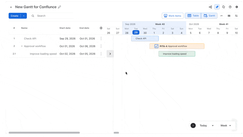Click start date Oct 01, 2026 of Approval workflow
243x137 pixels.
[67, 46]
